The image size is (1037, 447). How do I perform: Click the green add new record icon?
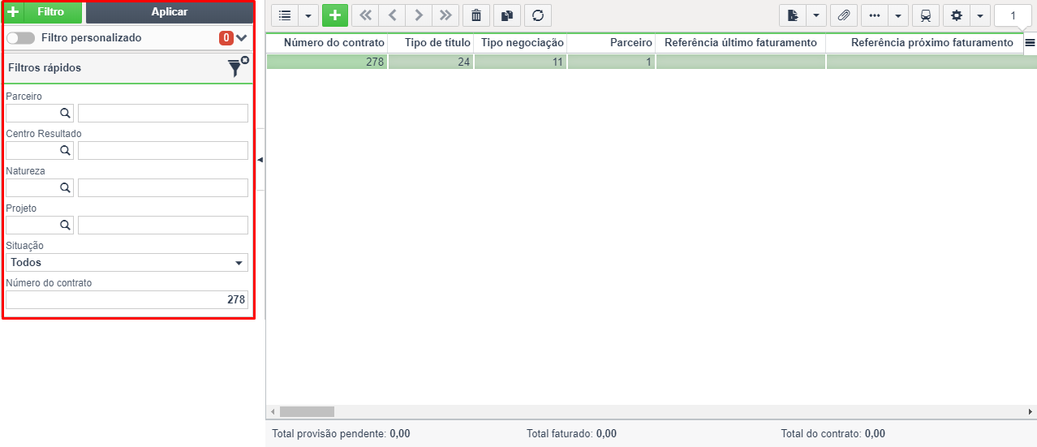click(334, 15)
